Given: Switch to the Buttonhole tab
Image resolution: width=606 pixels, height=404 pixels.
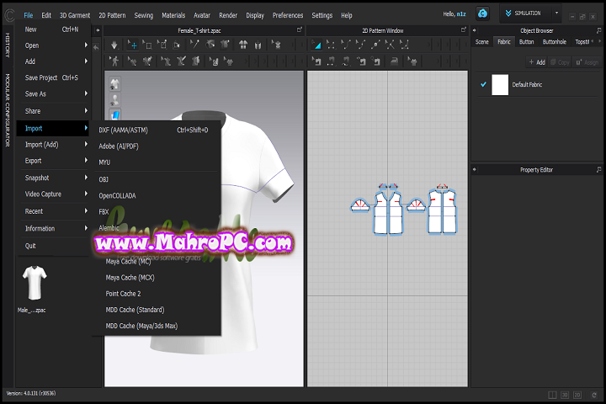Looking at the screenshot, I should [554, 42].
